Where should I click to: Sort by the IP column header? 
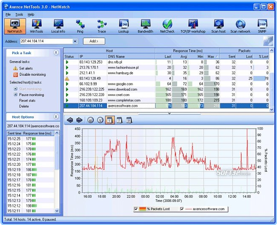click(93, 57)
